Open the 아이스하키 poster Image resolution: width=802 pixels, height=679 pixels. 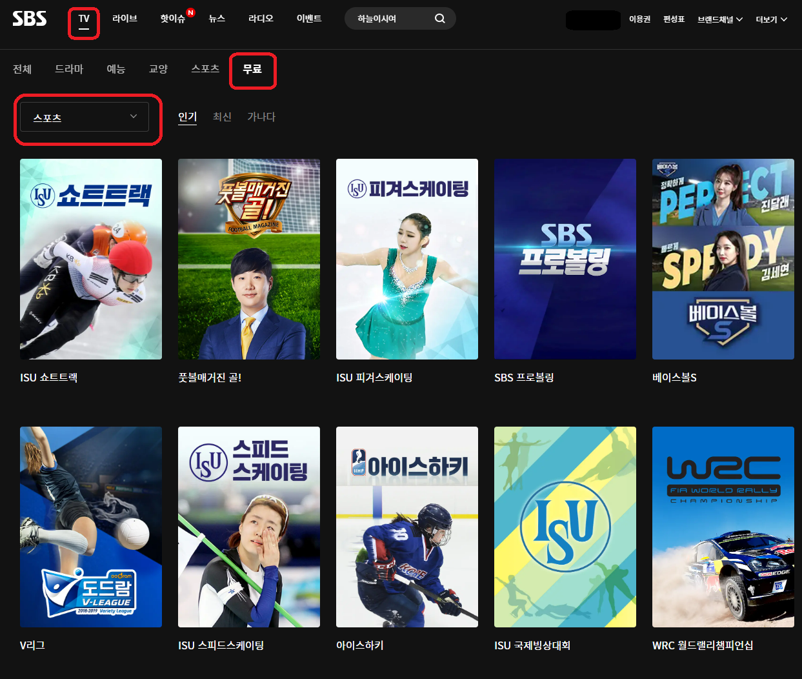click(x=407, y=527)
